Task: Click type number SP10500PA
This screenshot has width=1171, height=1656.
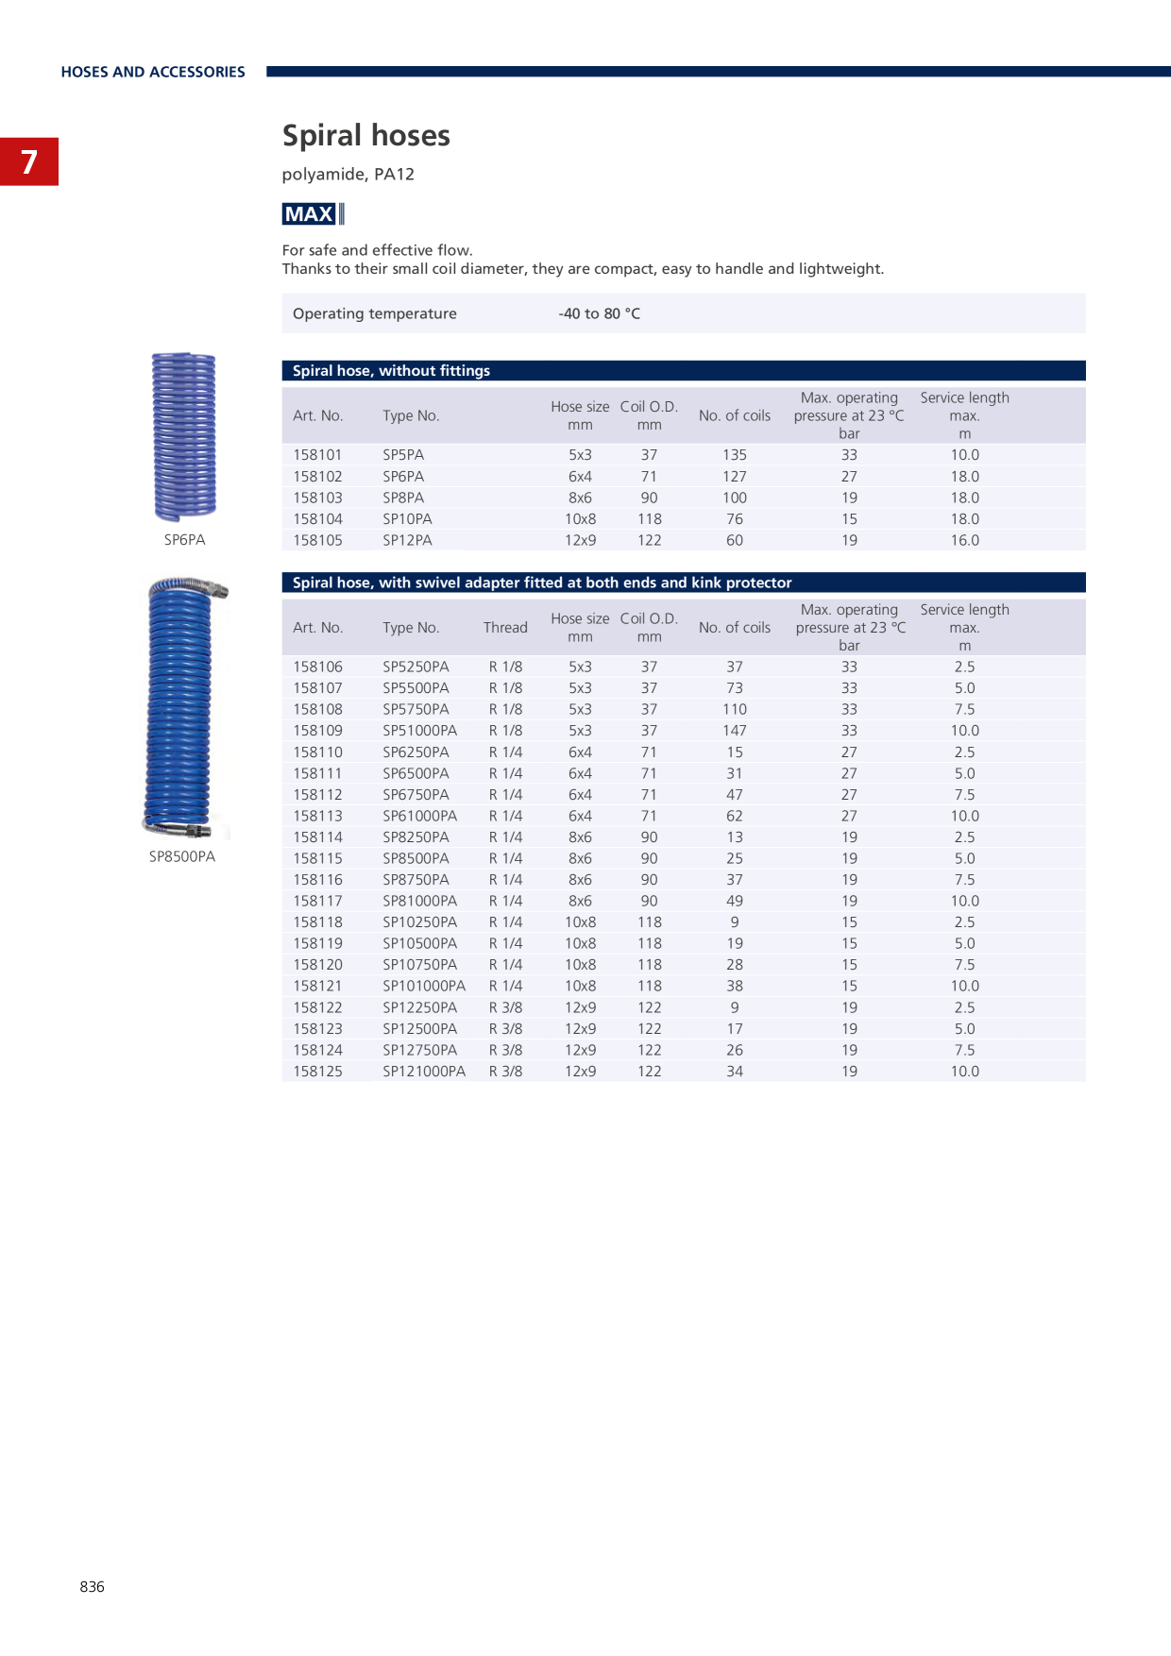Action: pos(419,943)
